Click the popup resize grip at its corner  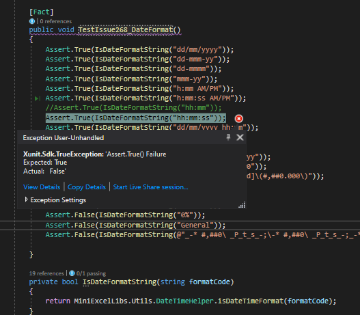pyautogui.click(x=242, y=205)
